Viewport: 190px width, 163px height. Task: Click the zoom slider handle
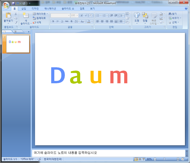click(164, 159)
